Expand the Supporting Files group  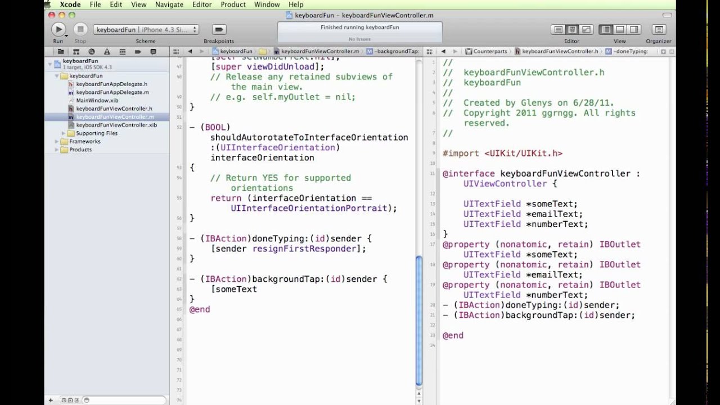click(64, 133)
